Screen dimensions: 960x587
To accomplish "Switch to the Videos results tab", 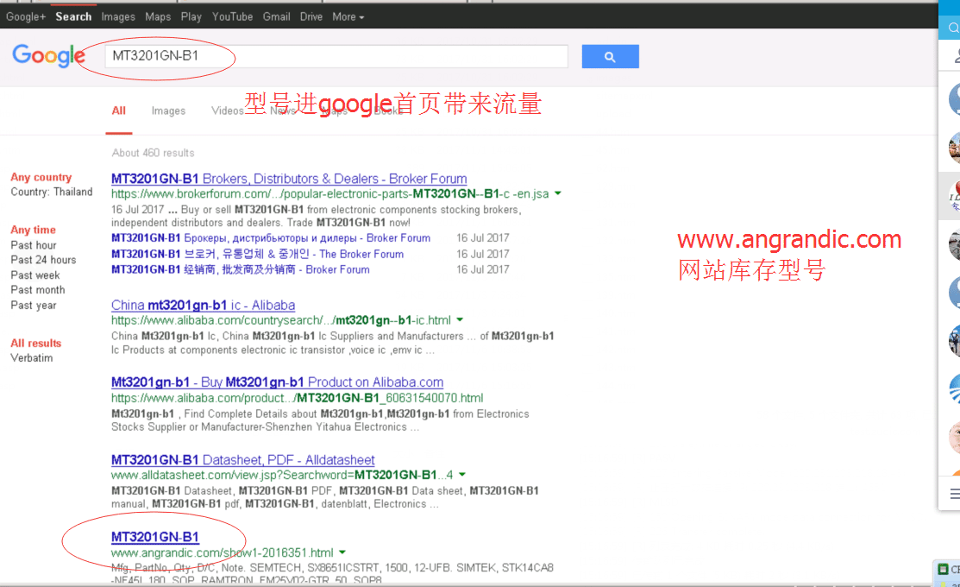I will pos(227,110).
